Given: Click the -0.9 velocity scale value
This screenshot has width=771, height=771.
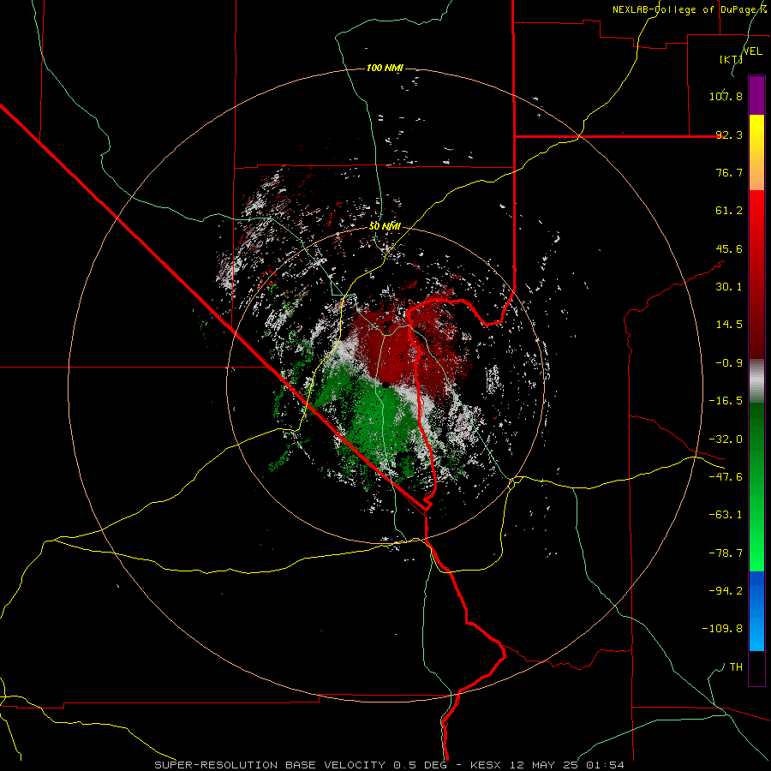Looking at the screenshot, I should (x=729, y=363).
